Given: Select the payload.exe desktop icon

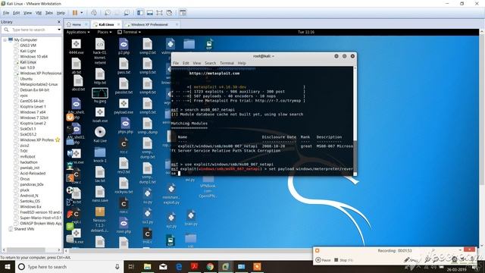Looking at the screenshot, I should tap(124, 106).
